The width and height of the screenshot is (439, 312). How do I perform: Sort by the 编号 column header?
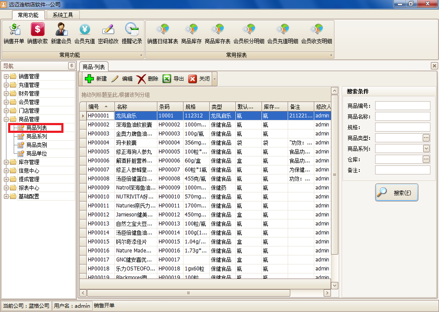click(100, 107)
